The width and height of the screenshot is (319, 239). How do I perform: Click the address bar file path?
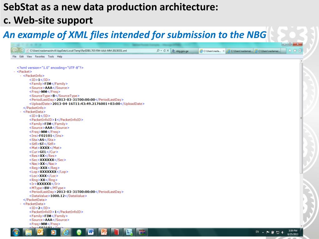click(78, 51)
